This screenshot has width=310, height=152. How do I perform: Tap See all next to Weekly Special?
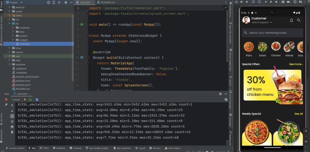point(298,114)
